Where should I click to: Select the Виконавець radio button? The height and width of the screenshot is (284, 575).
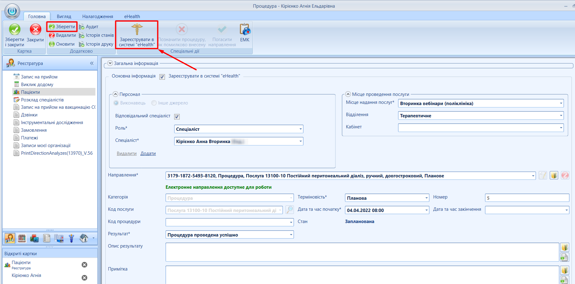coord(116,103)
